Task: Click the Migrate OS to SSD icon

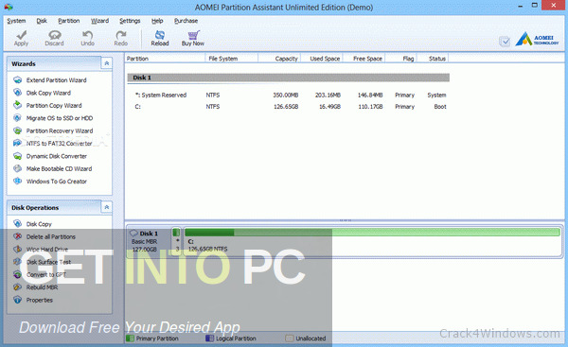Action: tap(17, 118)
